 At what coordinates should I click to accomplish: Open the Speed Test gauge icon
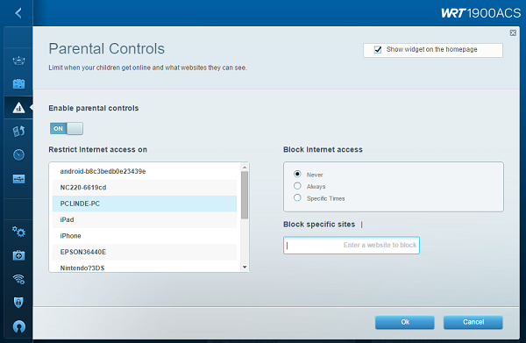pos(18,154)
